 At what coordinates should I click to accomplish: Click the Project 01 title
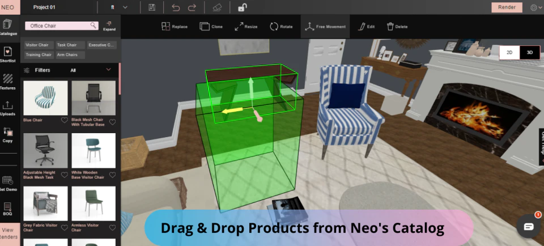44,7
